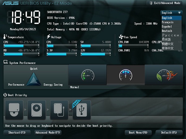Viewport: 186px width, 139px height.
Task: Select the hard disk boot device icon
Action: tap(37, 110)
